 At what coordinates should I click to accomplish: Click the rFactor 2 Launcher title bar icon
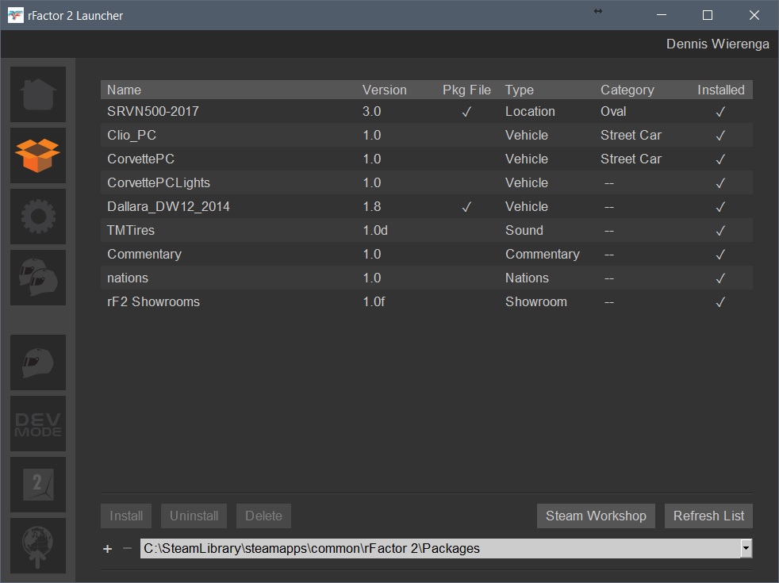(15, 15)
